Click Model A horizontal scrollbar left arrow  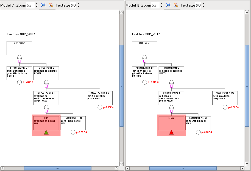pos(2,168)
